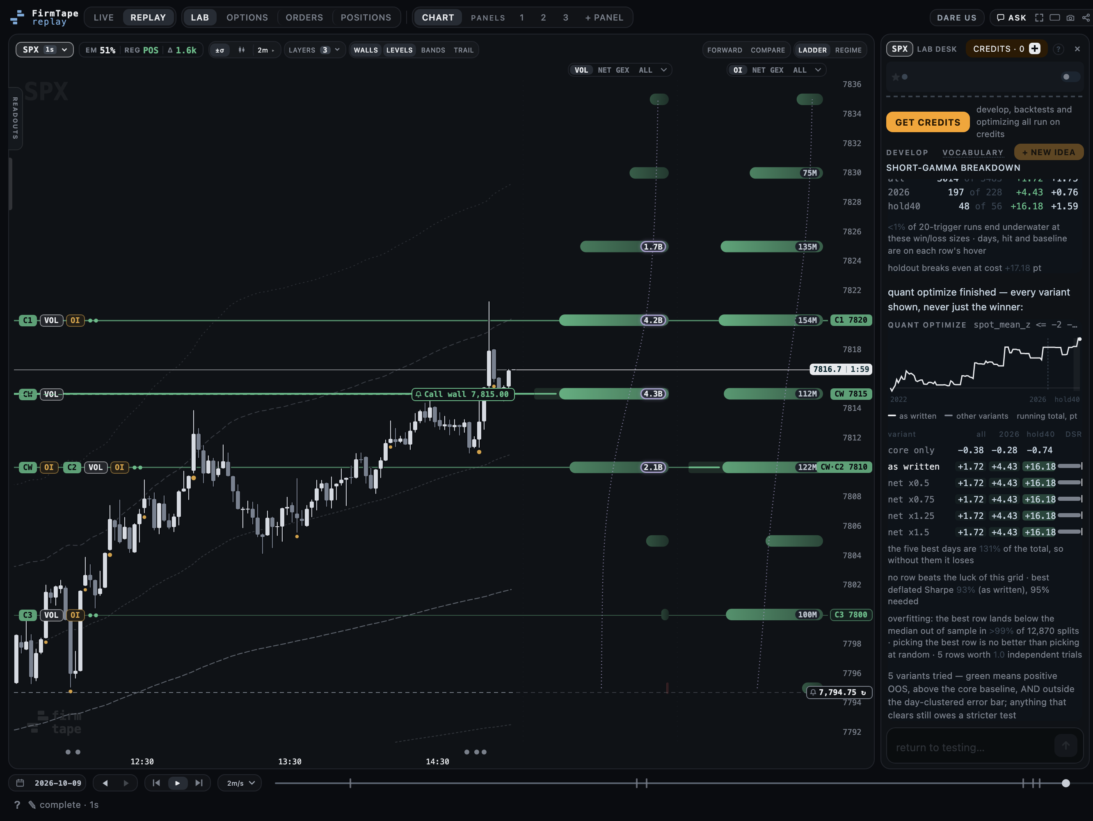1093x821 pixels.
Task: Click the candlestick style icon
Action: (242, 50)
